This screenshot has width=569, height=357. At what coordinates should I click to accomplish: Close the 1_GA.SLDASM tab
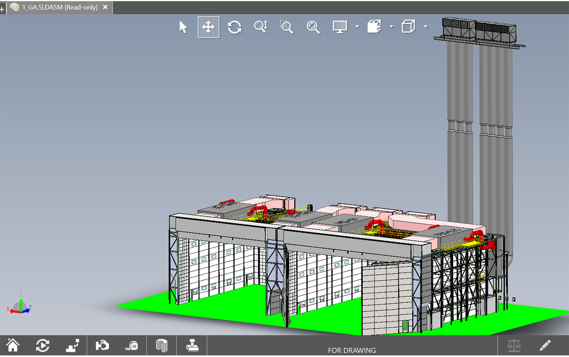tap(105, 7)
